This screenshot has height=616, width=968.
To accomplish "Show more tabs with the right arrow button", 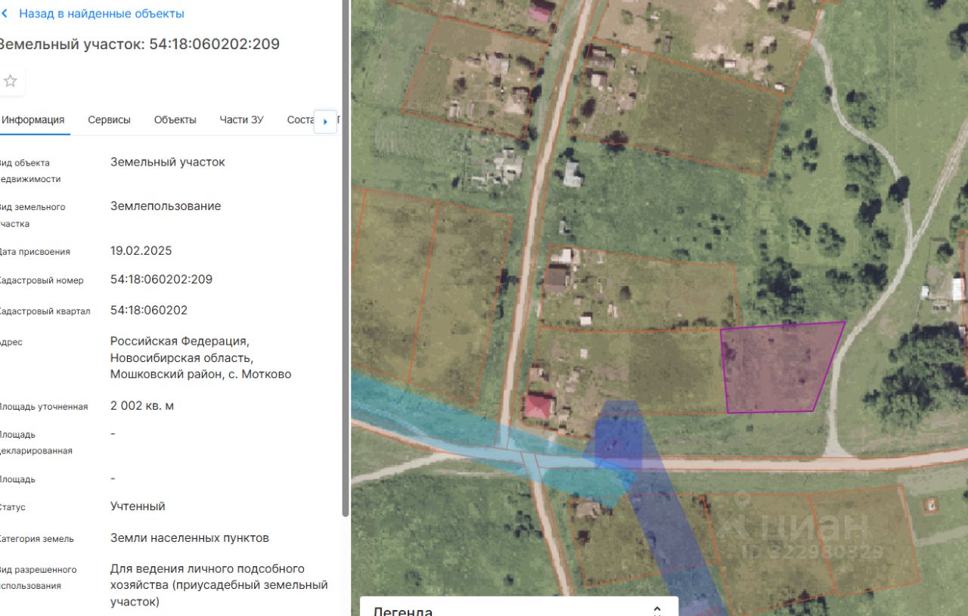I will (325, 121).
